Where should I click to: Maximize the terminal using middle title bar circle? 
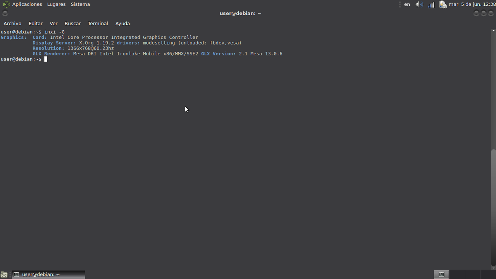coord(484,13)
